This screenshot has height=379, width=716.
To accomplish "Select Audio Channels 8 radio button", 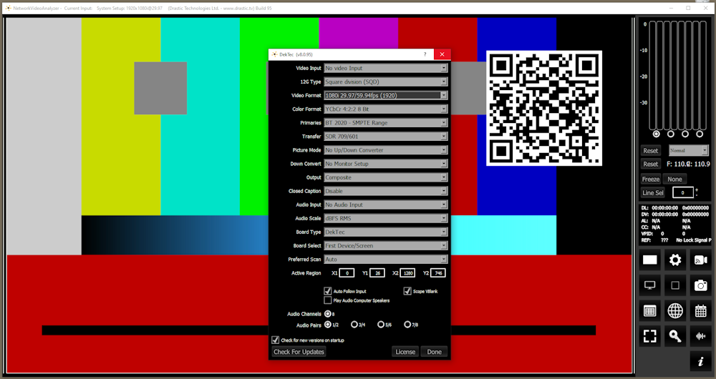I will (x=327, y=314).
